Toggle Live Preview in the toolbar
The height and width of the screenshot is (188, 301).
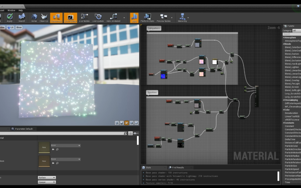[71, 18]
